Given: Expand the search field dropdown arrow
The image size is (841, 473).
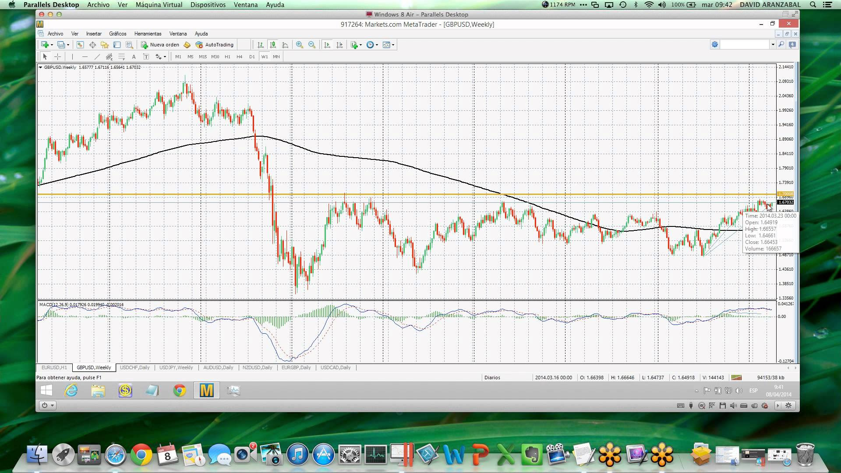Looking at the screenshot, I should click(x=773, y=45).
